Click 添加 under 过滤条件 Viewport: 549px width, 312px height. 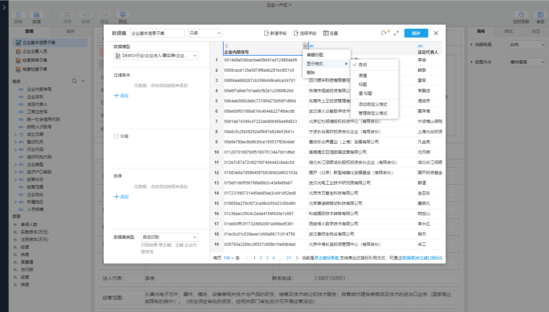tap(121, 96)
